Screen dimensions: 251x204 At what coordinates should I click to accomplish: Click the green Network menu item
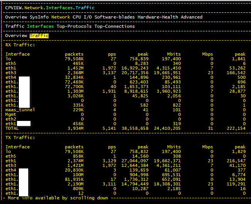pos(61,17)
